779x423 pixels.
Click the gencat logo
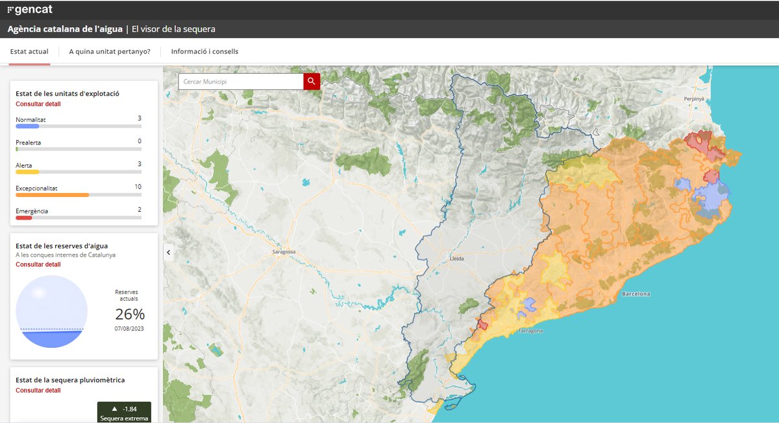click(x=30, y=10)
